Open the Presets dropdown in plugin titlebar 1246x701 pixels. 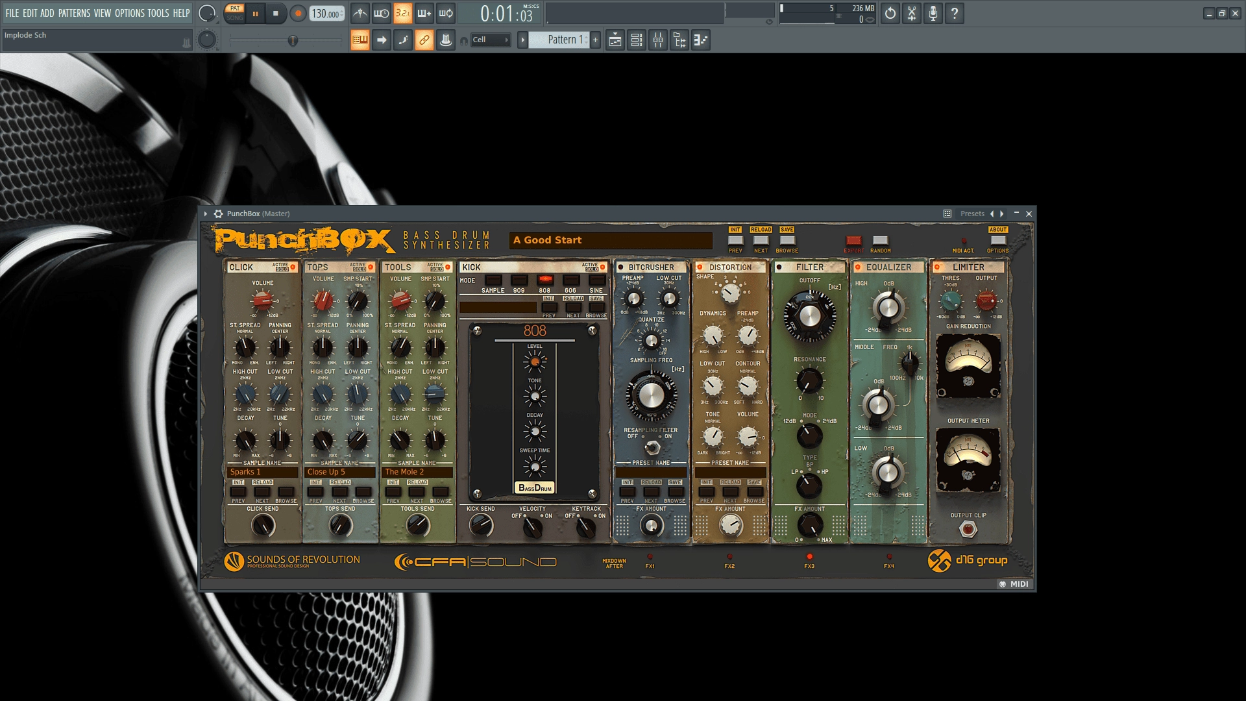click(x=972, y=214)
